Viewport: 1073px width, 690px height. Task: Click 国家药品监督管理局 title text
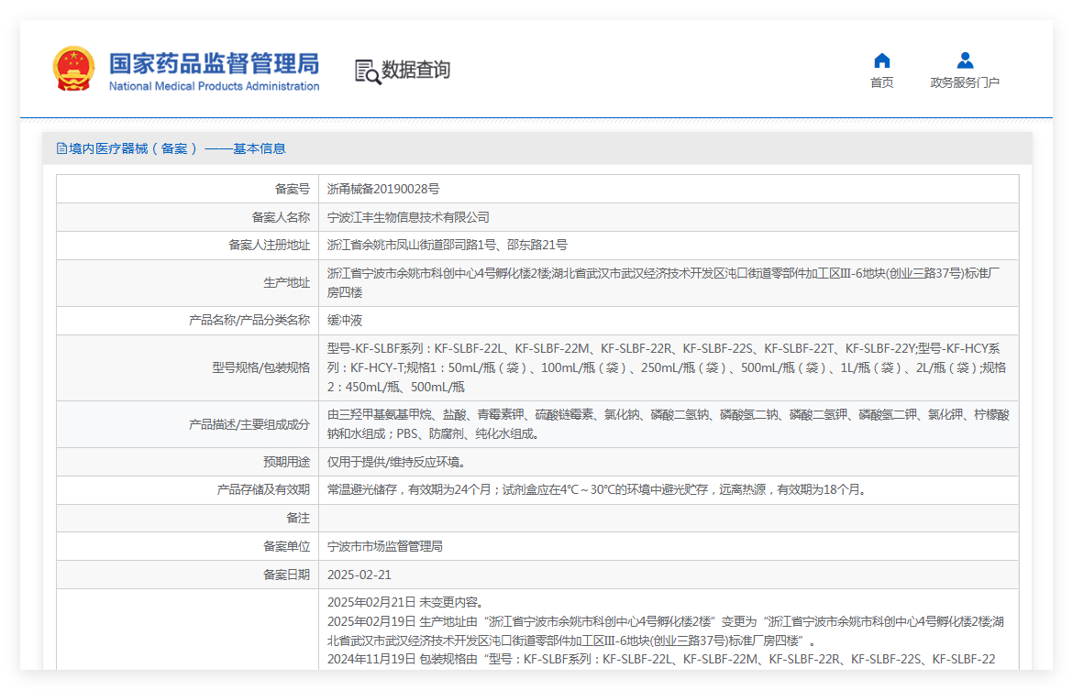click(x=215, y=63)
